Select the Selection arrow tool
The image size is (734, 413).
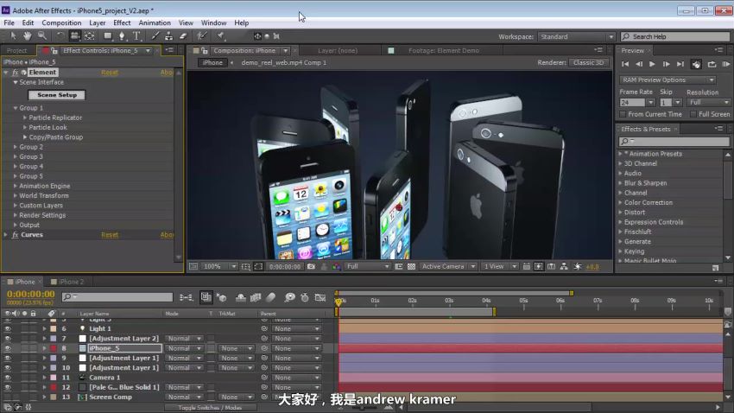coord(13,35)
